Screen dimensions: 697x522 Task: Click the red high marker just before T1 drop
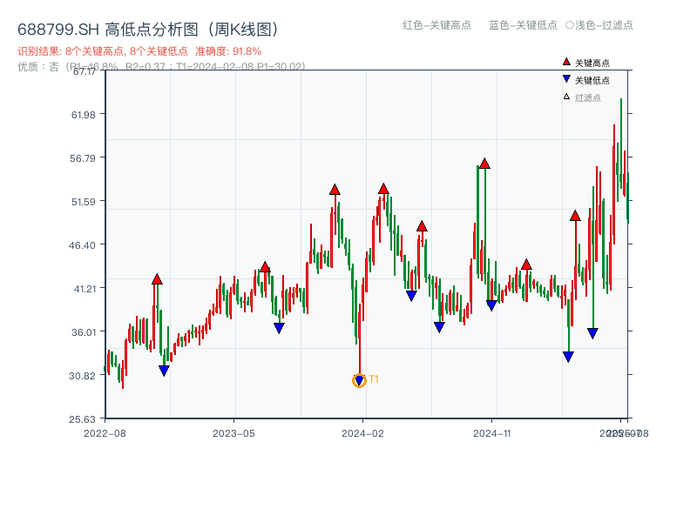[335, 190]
